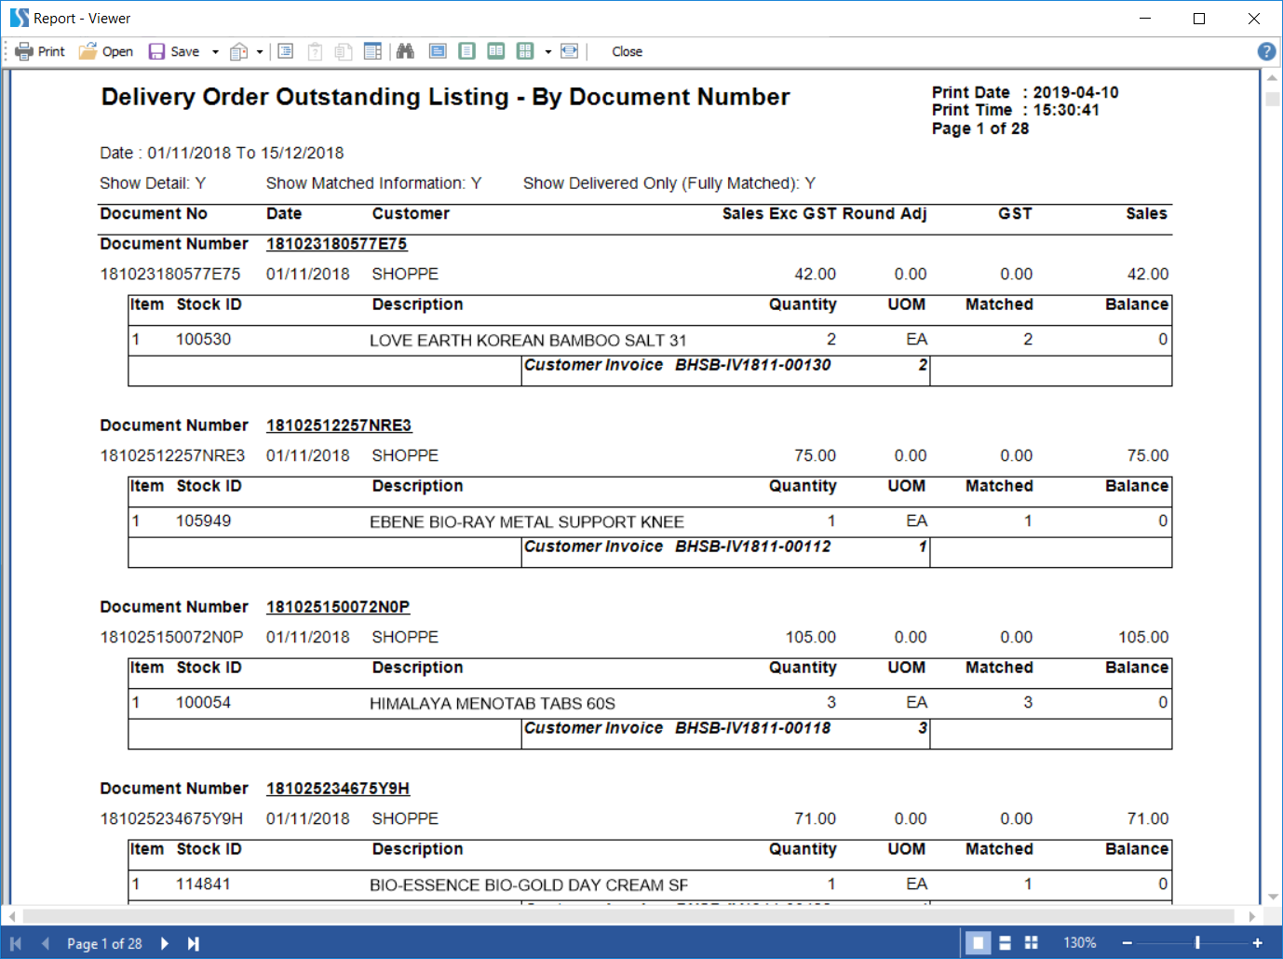Click sales amount 105.00 in the Sales column

(1143, 637)
